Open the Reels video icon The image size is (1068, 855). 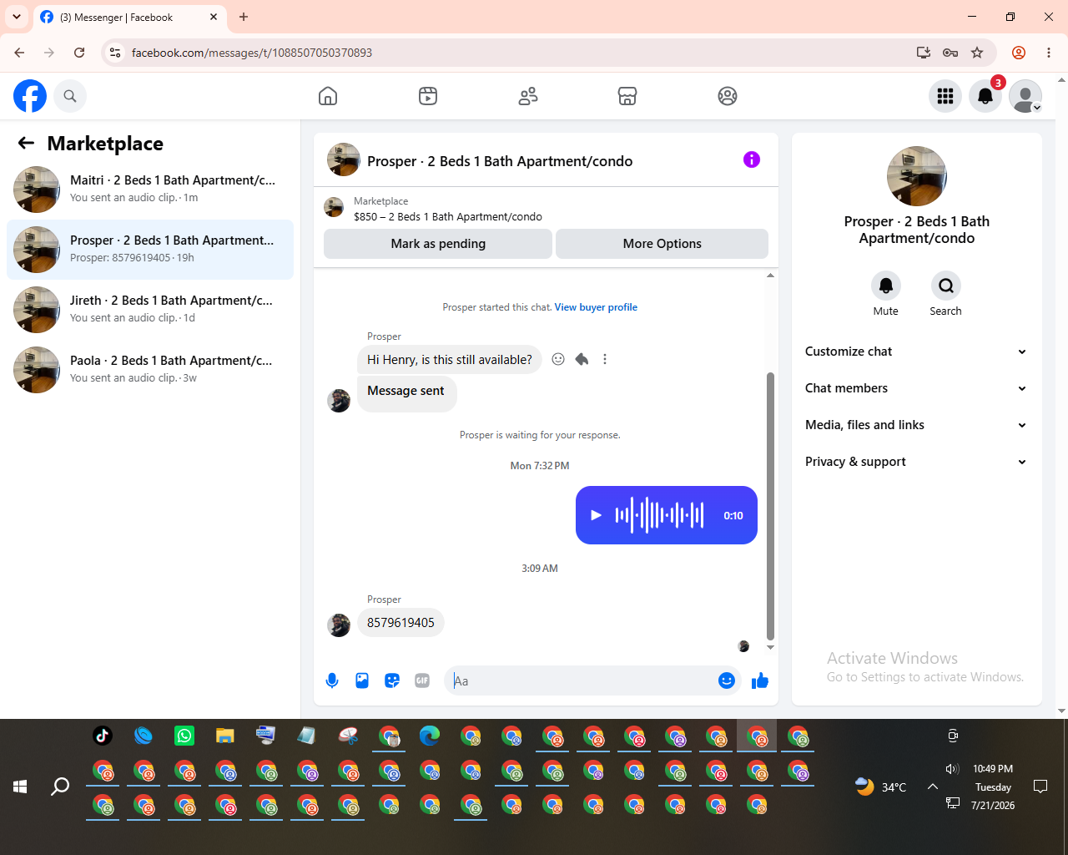click(428, 96)
